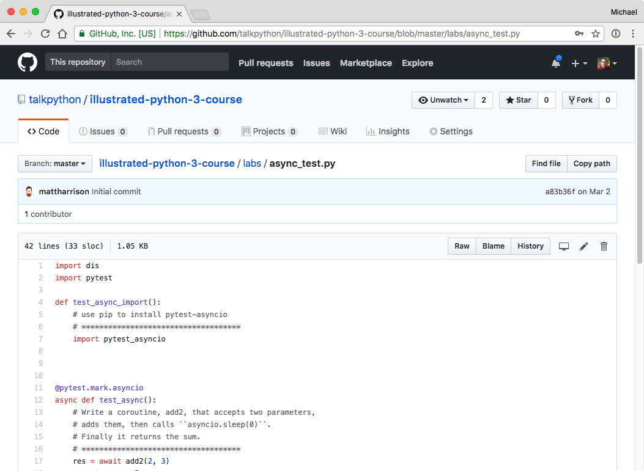Edit this file with the pencil icon
This screenshot has width=644, height=471.
tap(583, 246)
